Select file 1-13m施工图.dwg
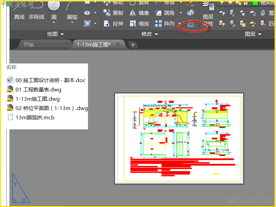This screenshot has height=207, width=276. [33, 99]
